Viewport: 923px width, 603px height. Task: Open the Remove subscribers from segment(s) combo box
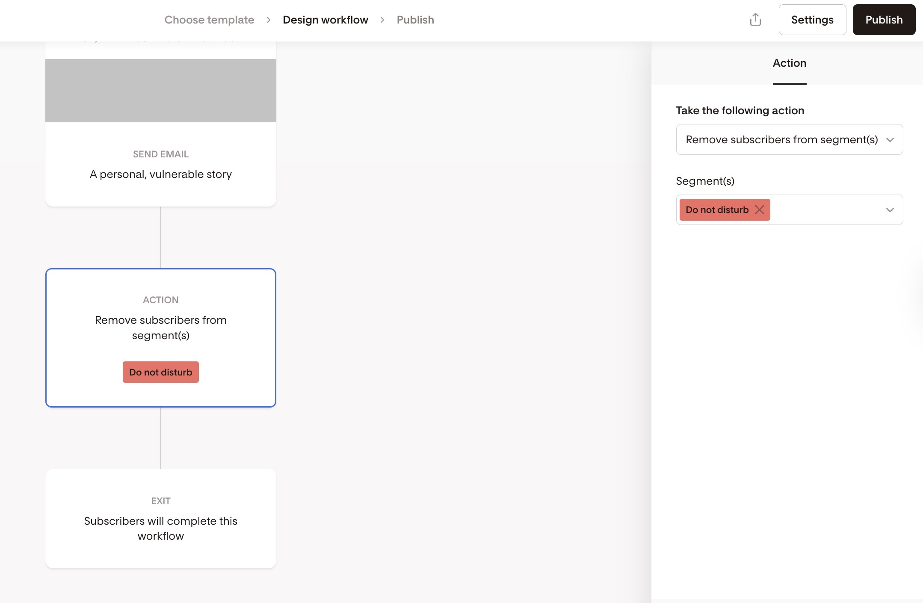[781, 140]
